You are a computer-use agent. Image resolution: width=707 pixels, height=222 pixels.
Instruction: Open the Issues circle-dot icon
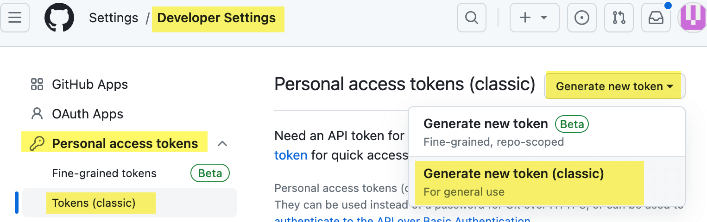point(581,18)
